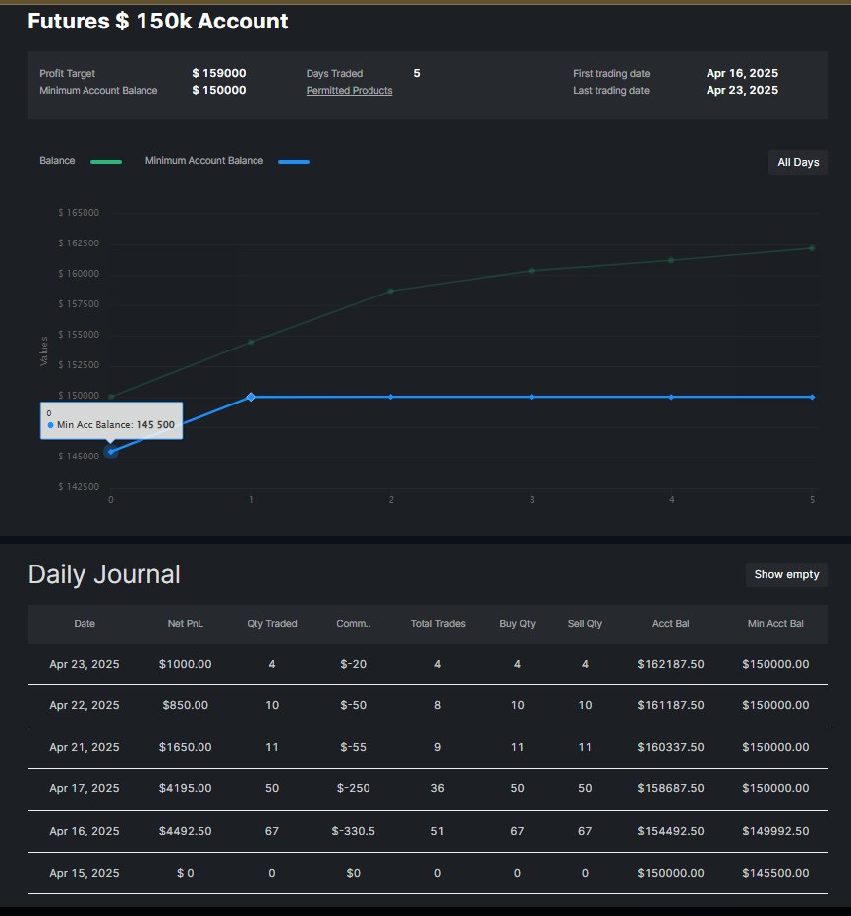Select the Apr 23, 2025 journal row date
Screen dimensions: 851x916
tap(85, 664)
